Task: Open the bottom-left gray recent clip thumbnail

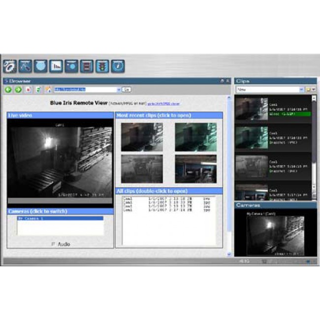Action: click(142, 169)
